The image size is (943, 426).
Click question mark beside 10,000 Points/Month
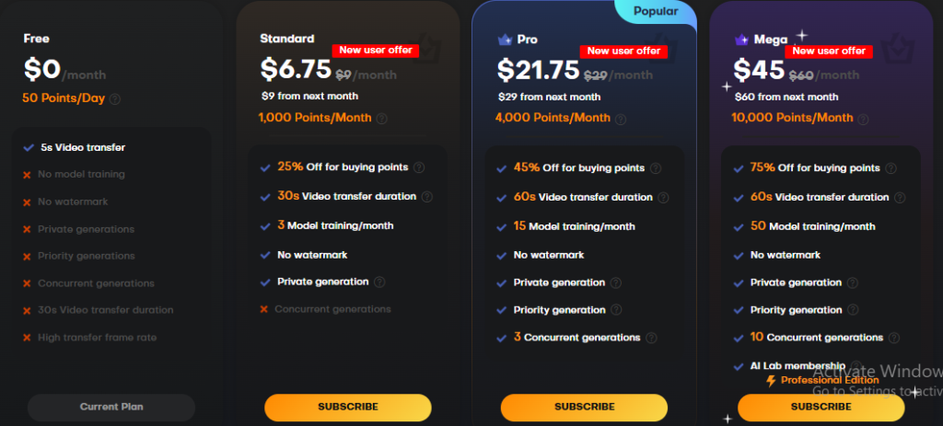click(863, 120)
